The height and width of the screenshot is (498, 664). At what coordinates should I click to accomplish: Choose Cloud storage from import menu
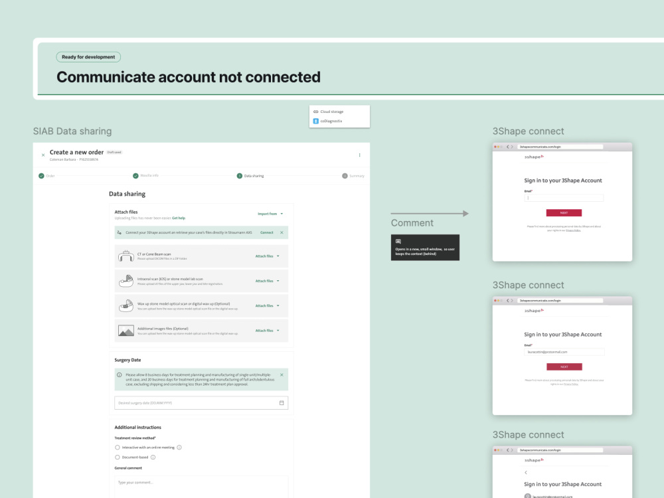pyautogui.click(x=332, y=112)
